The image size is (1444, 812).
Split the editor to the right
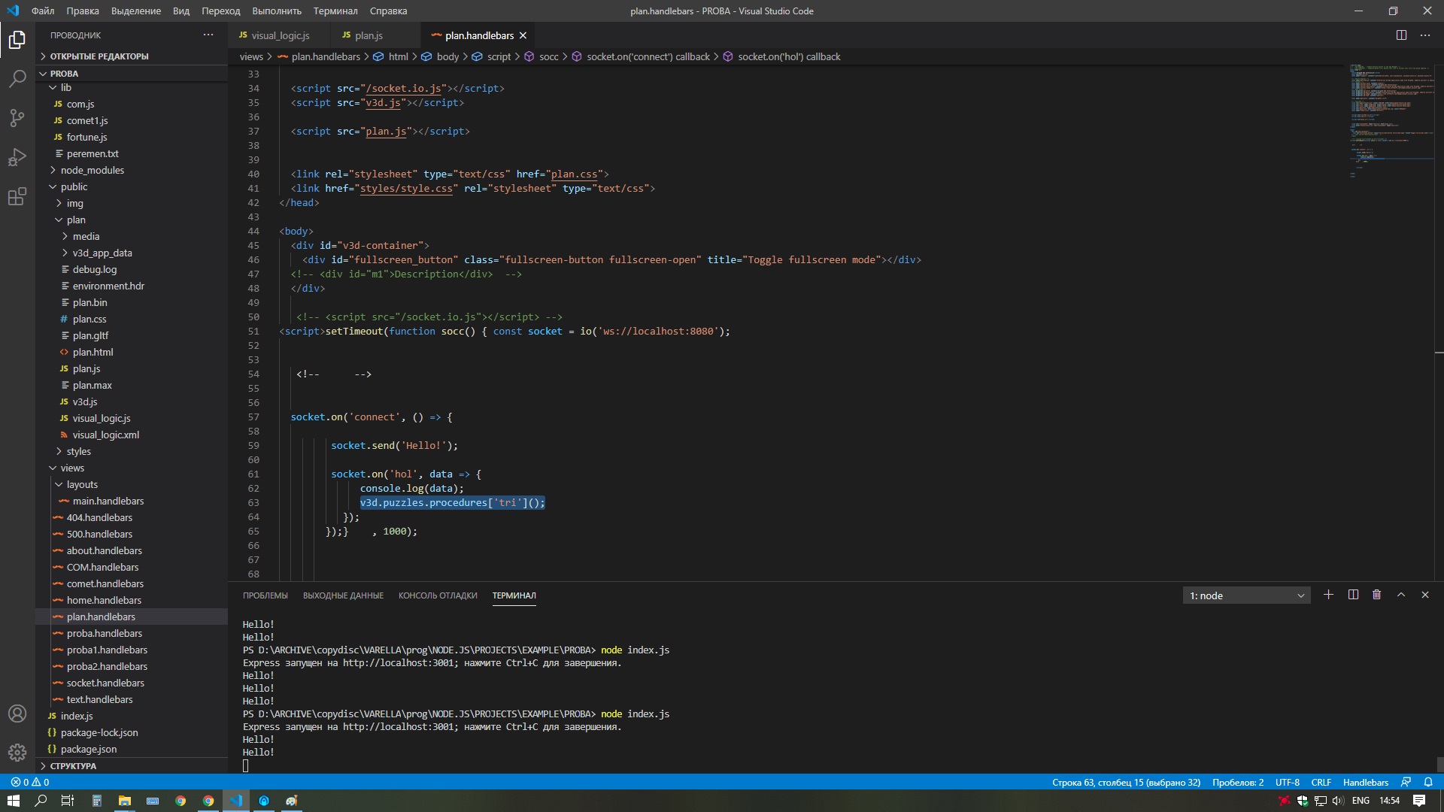click(x=1401, y=35)
